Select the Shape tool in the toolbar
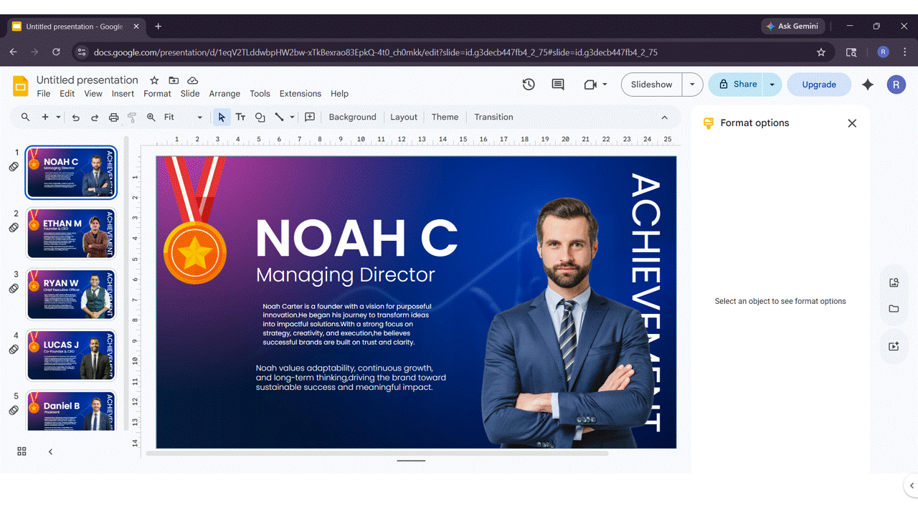 point(260,117)
